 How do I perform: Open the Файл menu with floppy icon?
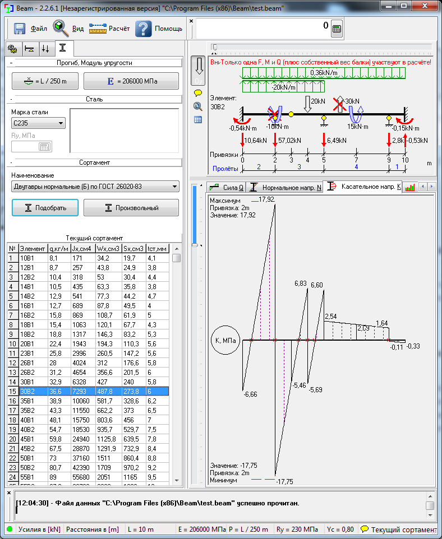pos(30,29)
